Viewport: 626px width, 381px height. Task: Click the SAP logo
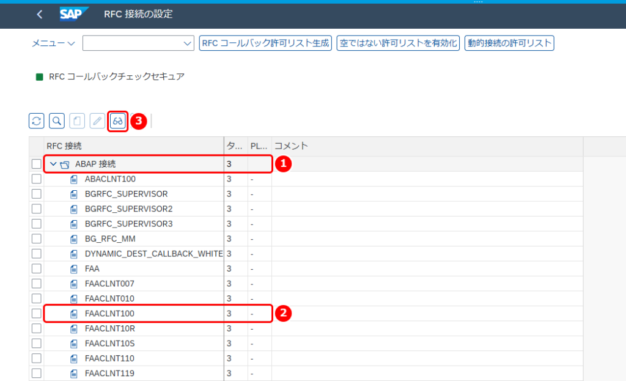[x=73, y=14]
